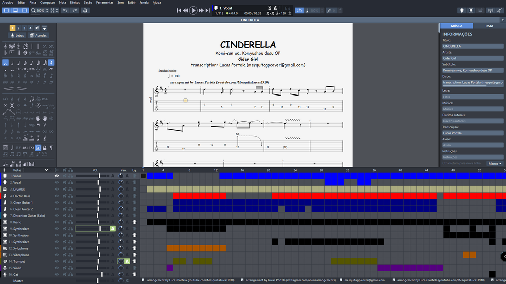
Task: Show the piano keyboard view icon
Action: [471, 10]
